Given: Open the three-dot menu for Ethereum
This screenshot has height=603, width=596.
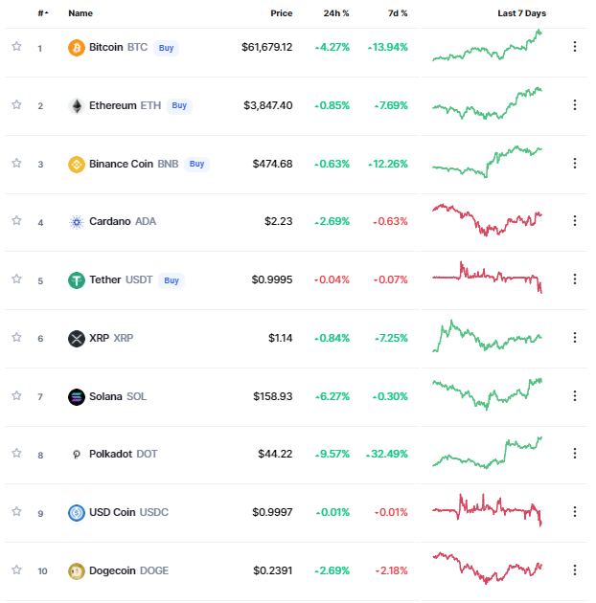Looking at the screenshot, I should click(x=574, y=105).
